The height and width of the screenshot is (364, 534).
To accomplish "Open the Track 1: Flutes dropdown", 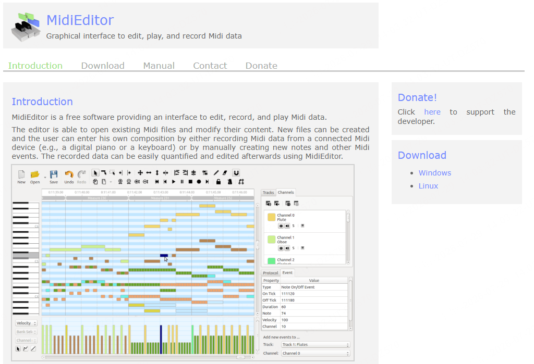I will click(x=315, y=345).
